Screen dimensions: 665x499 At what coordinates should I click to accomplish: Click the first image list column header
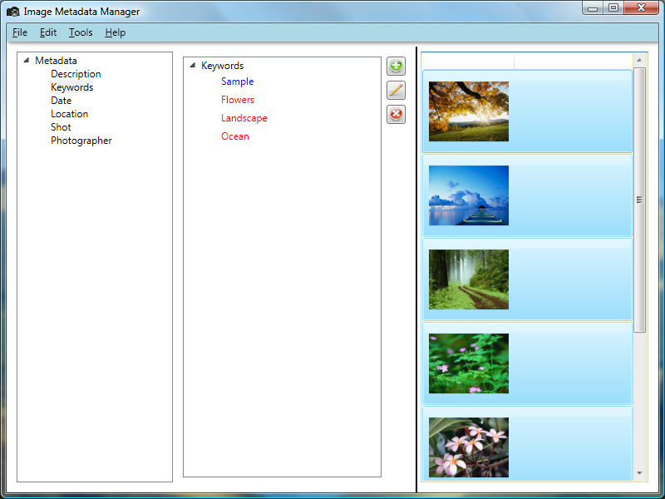coord(468,62)
